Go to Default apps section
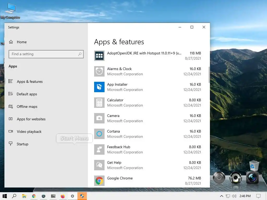The width and height of the screenshot is (267, 200). (x=27, y=94)
